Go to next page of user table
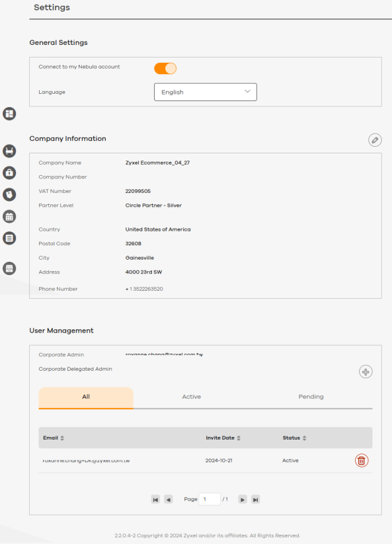This screenshot has height=544, width=392. pyautogui.click(x=243, y=500)
